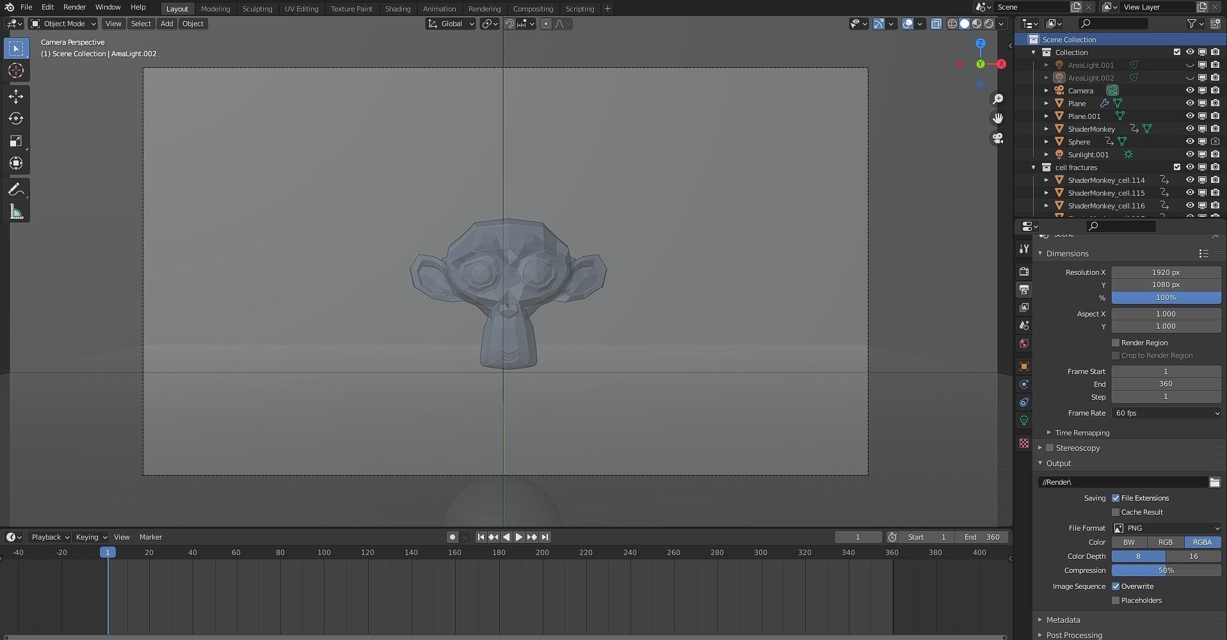This screenshot has width=1227, height=640.
Task: Uncheck File Extensions
Action: [1116, 498]
